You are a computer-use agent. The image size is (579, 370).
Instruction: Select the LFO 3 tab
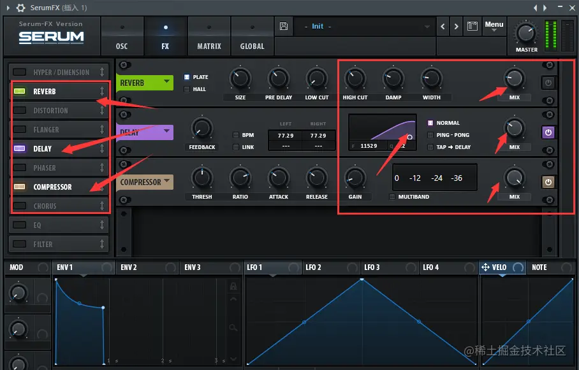(x=390, y=267)
